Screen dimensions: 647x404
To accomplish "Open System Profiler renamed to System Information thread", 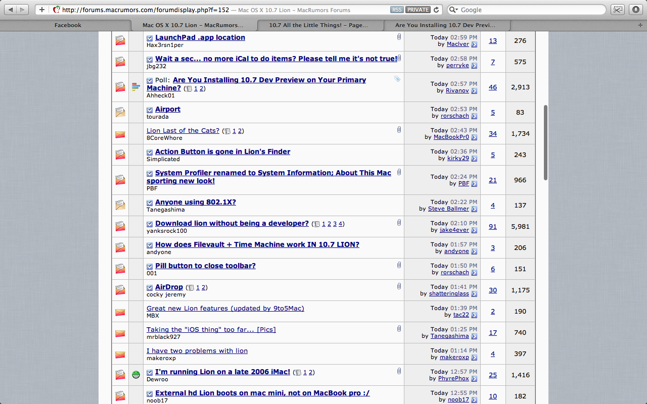I will (x=269, y=177).
